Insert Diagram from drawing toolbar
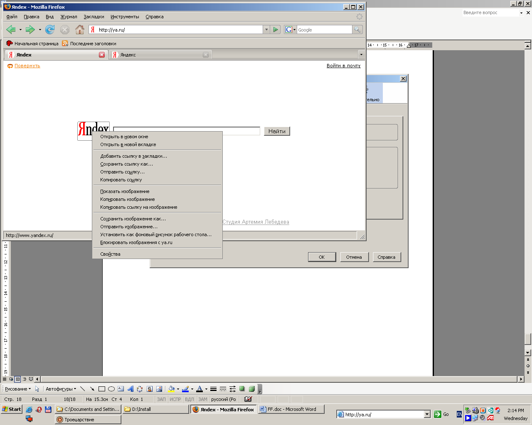 point(140,389)
